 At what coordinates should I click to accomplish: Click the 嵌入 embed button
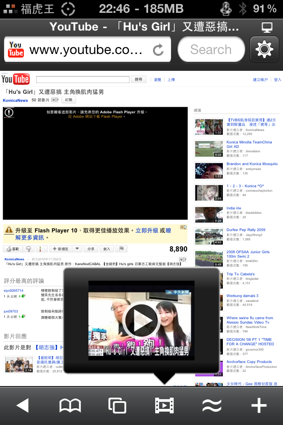coord(107,248)
